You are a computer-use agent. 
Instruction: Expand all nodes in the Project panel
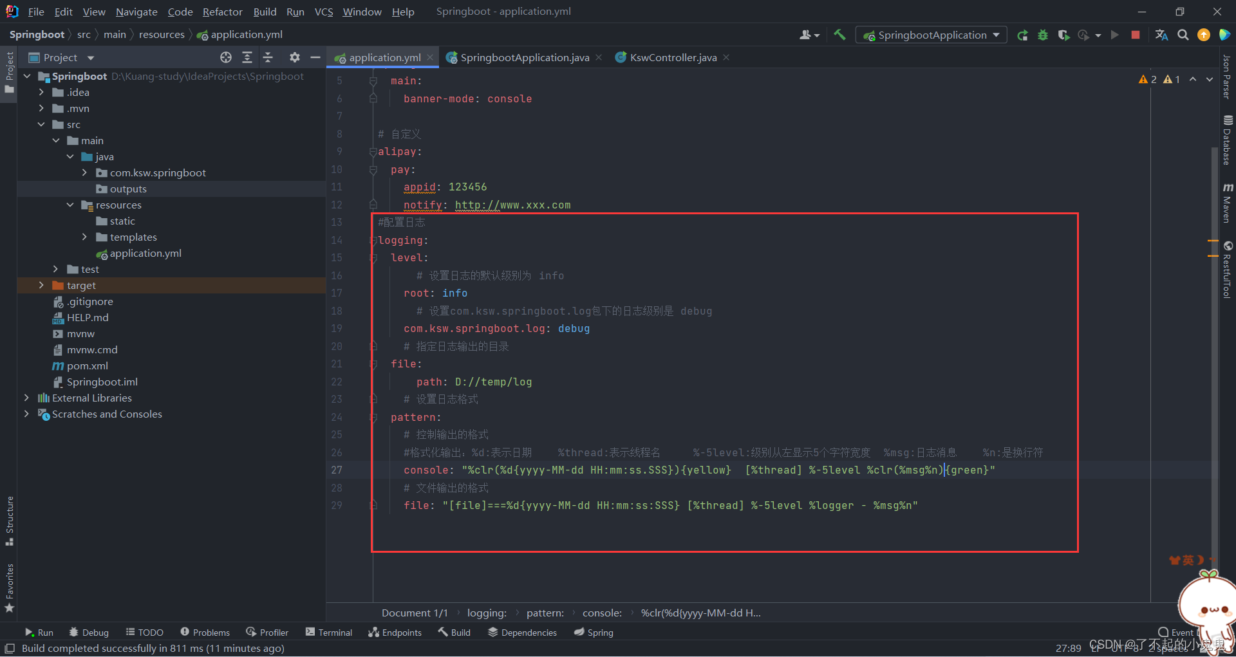(x=247, y=57)
